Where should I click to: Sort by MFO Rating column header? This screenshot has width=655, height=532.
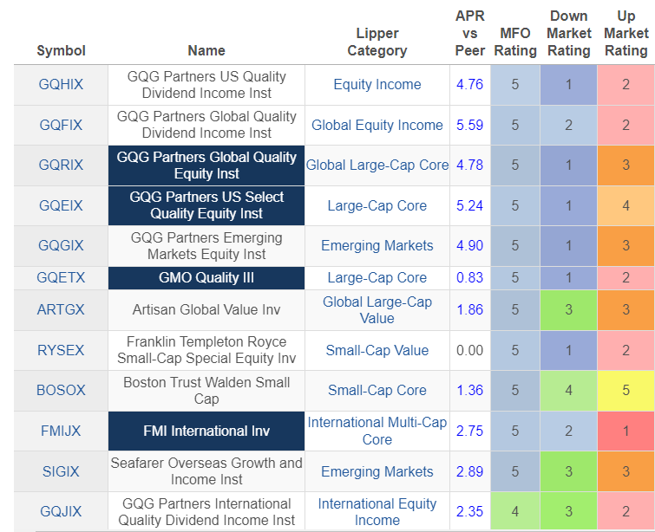pos(515,42)
